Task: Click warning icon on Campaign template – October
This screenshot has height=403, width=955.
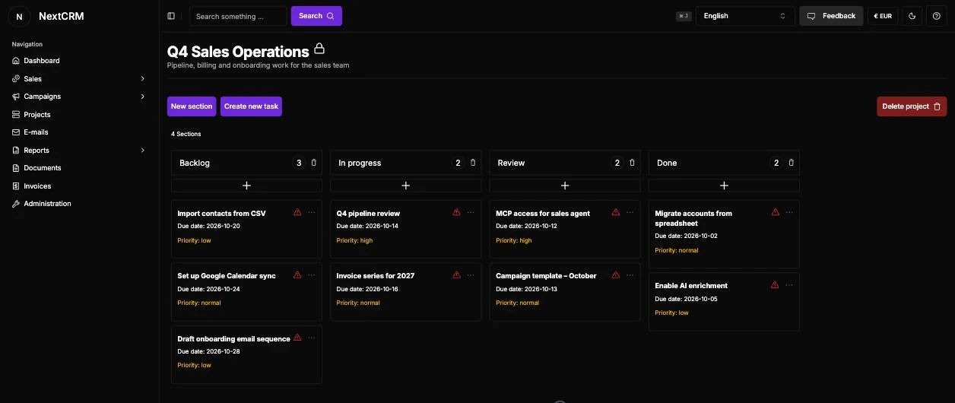Action: (616, 274)
